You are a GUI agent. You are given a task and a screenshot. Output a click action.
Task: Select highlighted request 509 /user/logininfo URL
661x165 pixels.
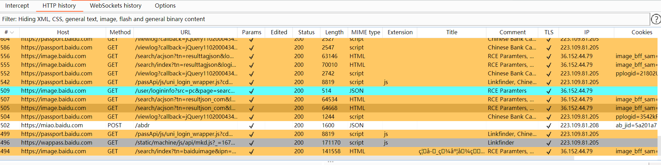pos(185,91)
